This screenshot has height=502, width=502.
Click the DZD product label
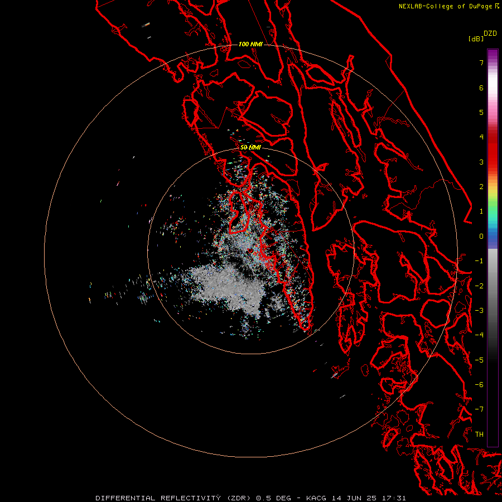(x=490, y=33)
